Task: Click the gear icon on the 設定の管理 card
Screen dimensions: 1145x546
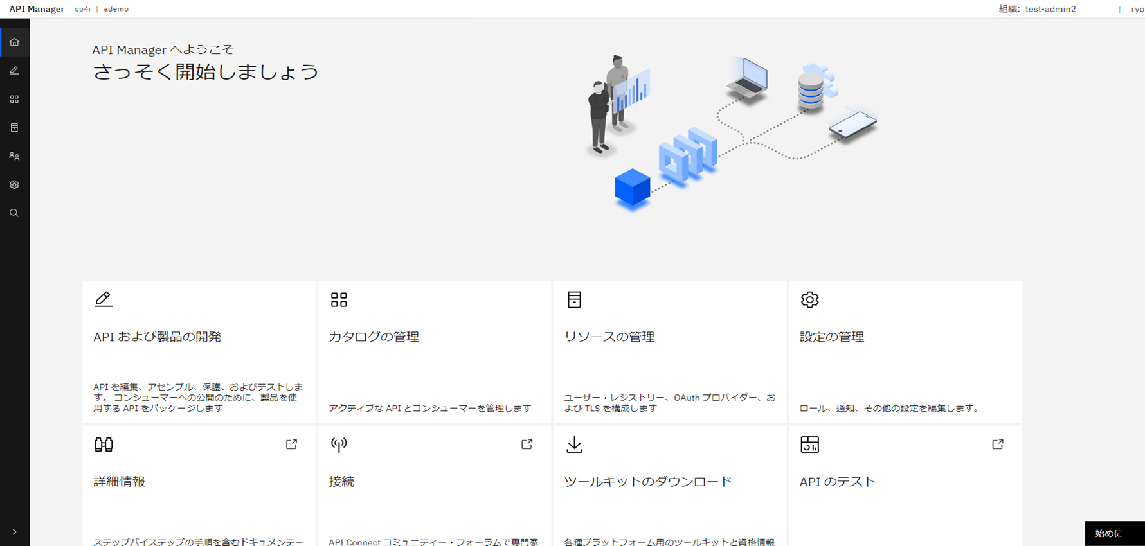Action: pos(809,299)
